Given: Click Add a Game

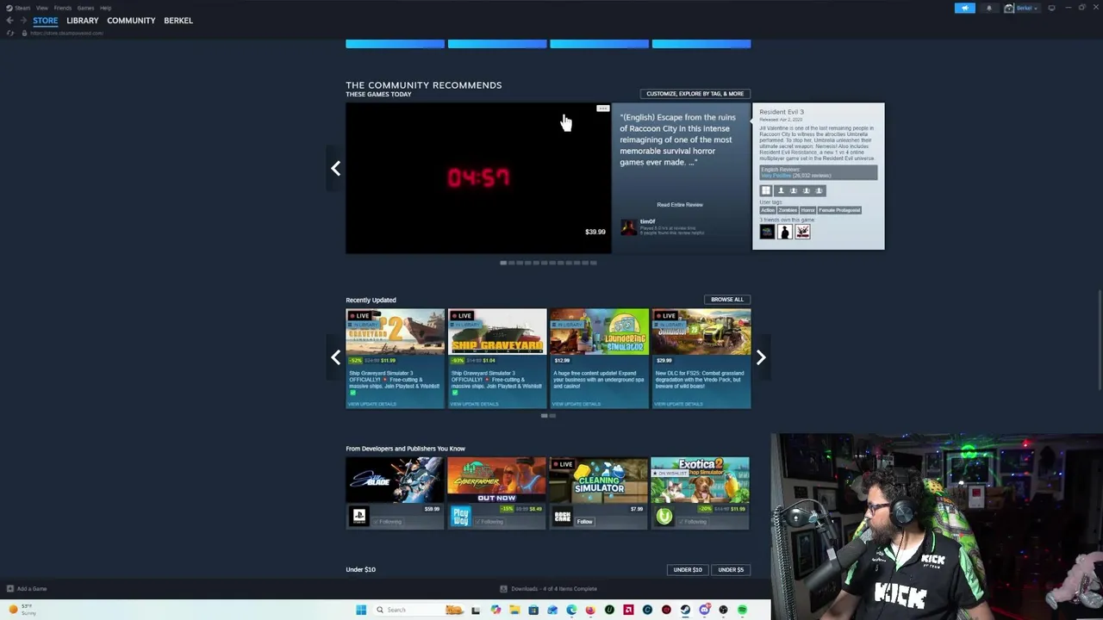Looking at the screenshot, I should click(26, 589).
